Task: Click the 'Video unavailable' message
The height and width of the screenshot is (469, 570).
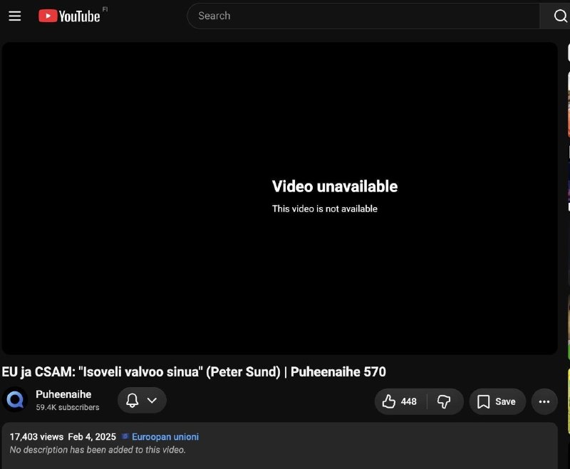Action: (x=334, y=186)
